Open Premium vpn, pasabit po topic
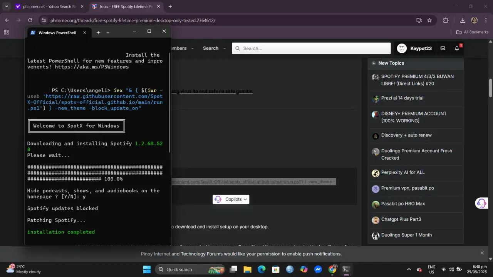The image size is (493, 277). coord(407,188)
